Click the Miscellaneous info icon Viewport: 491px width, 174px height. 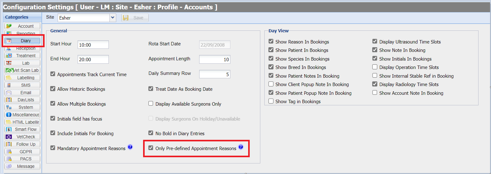pos(9,115)
